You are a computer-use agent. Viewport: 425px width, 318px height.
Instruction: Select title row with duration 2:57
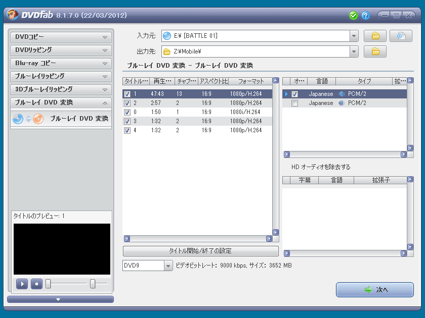click(197, 103)
